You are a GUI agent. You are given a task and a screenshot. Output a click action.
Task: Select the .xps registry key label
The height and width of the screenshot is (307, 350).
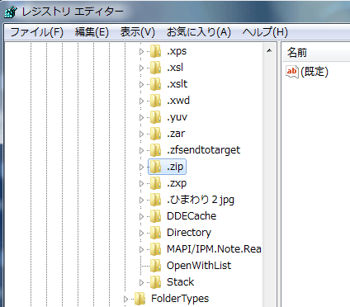[x=177, y=51]
